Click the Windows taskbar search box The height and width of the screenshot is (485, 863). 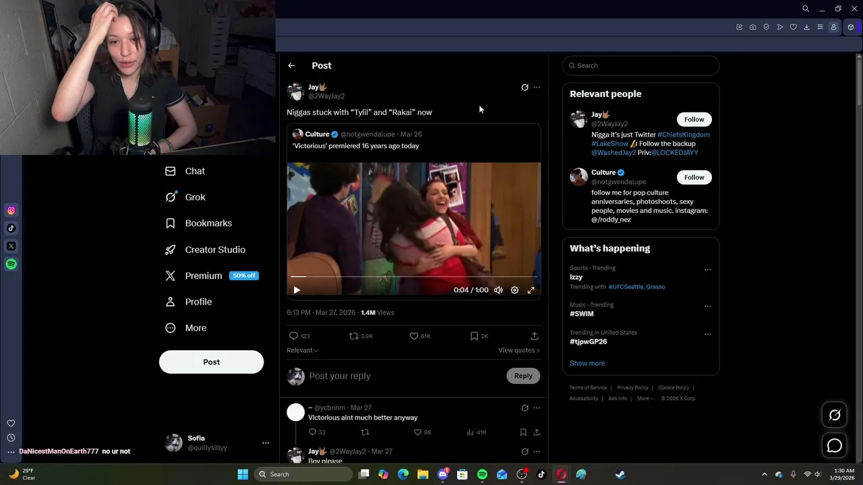pos(304,474)
